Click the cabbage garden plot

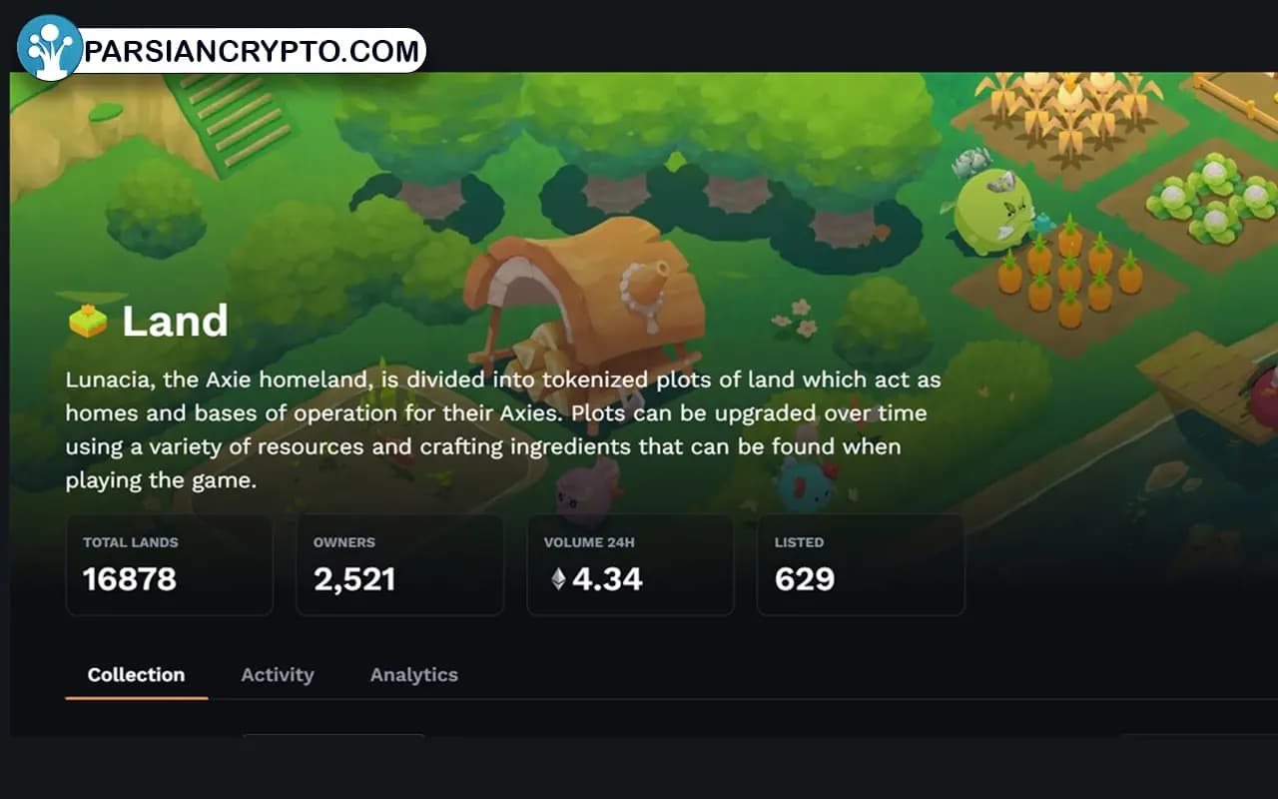point(1200,205)
